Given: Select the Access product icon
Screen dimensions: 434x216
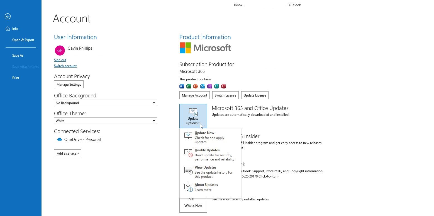Looking at the screenshot, I should 223,86.
